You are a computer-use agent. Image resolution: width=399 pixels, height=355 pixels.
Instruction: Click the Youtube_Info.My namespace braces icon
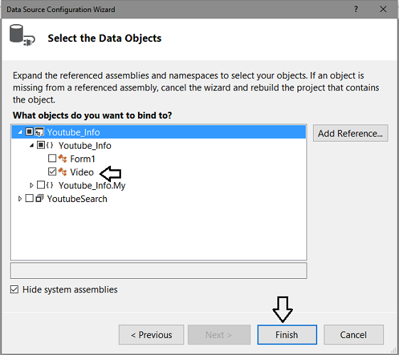[x=50, y=185]
